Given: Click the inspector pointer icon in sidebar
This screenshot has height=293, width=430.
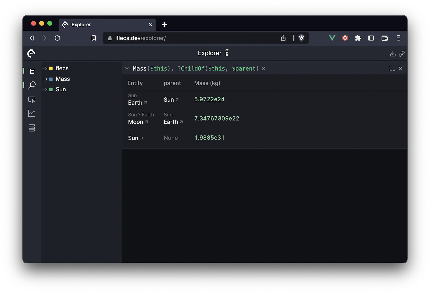Looking at the screenshot, I should 32,100.
